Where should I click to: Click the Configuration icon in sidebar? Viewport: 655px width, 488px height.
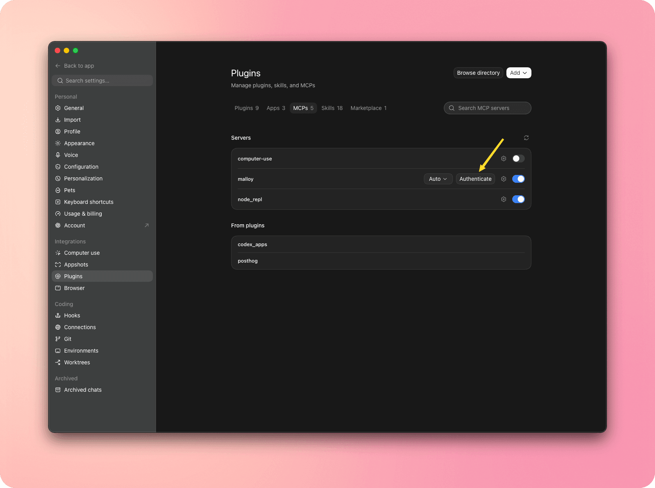[x=58, y=167]
